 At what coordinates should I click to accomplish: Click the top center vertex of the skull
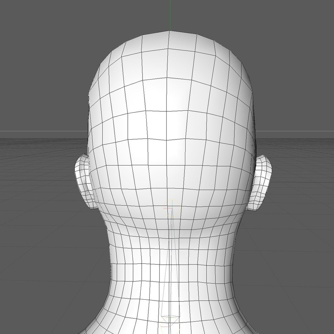[169, 31]
